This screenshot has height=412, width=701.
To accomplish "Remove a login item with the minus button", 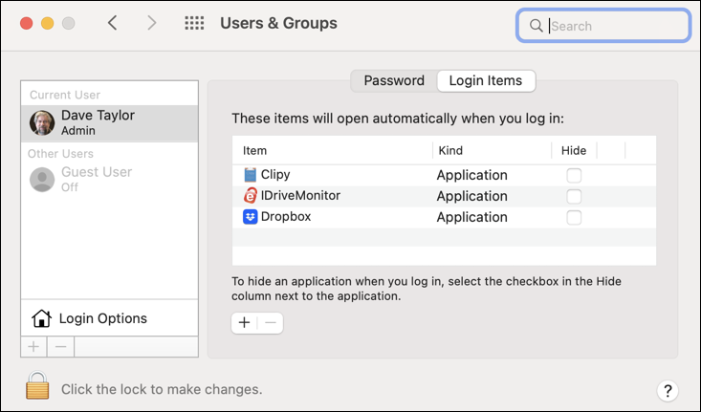I will coord(270,323).
